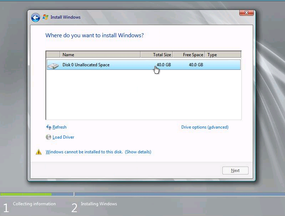Screen dimensions: 285x216
Task: Click the hard disk icon for Disk 0
Action: [x=53, y=66]
